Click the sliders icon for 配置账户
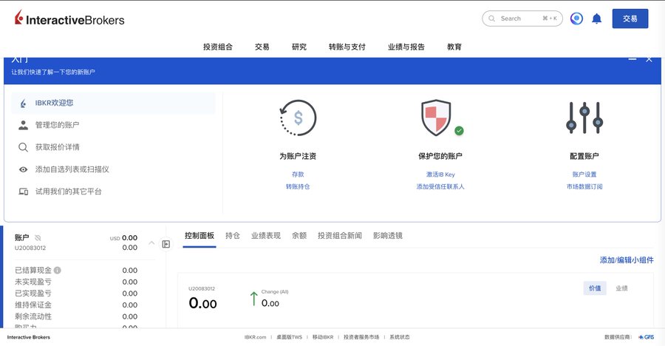This screenshot has width=665, height=346. point(584,118)
